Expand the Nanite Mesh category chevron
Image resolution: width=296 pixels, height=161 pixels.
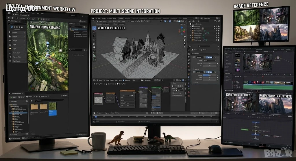(x=25, y=53)
